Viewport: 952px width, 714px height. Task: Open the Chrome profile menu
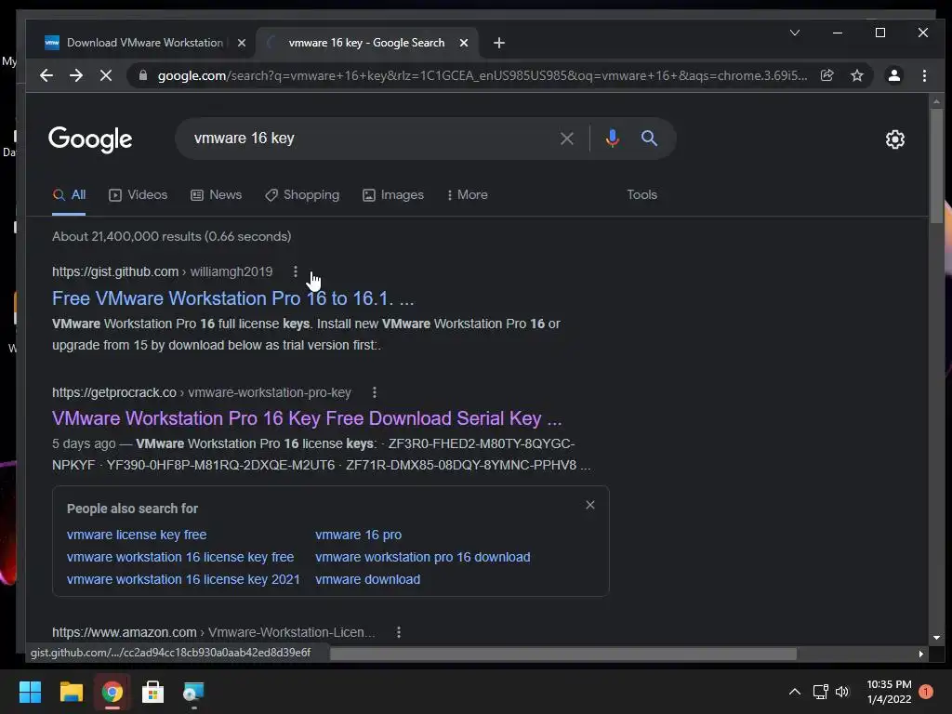[x=893, y=75]
